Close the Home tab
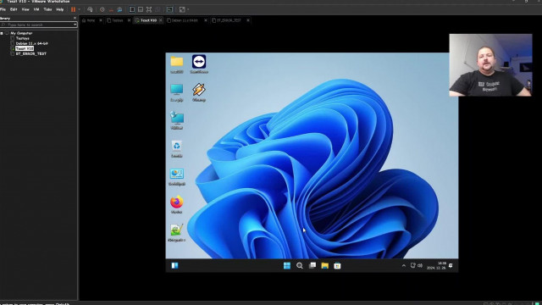Viewport: 542px width, 305px height. (101, 20)
